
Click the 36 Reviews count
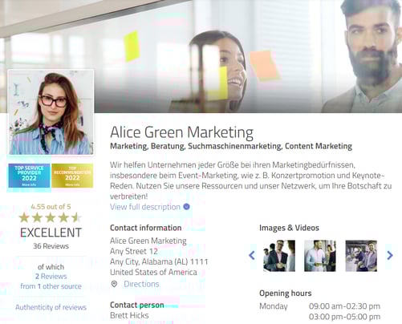coord(51,246)
